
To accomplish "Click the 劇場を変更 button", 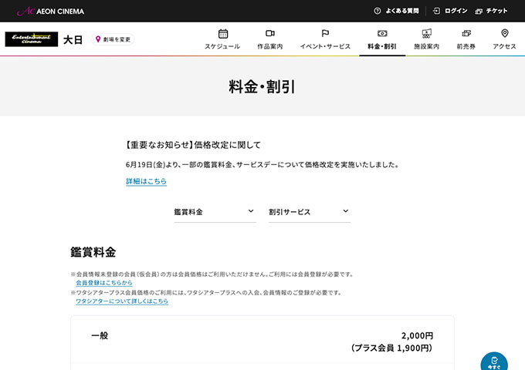I will tap(113, 39).
